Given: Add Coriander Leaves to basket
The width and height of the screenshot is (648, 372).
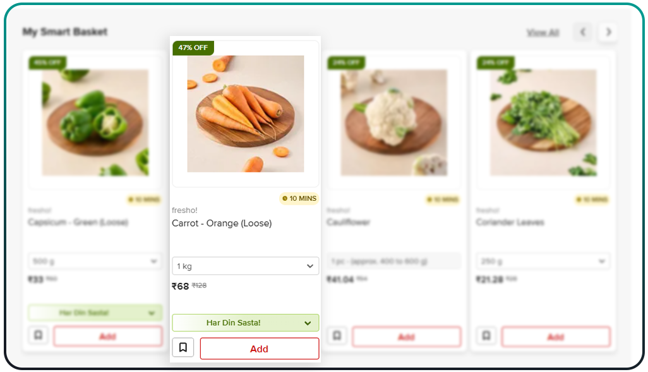Looking at the screenshot, I should pyautogui.click(x=555, y=337).
